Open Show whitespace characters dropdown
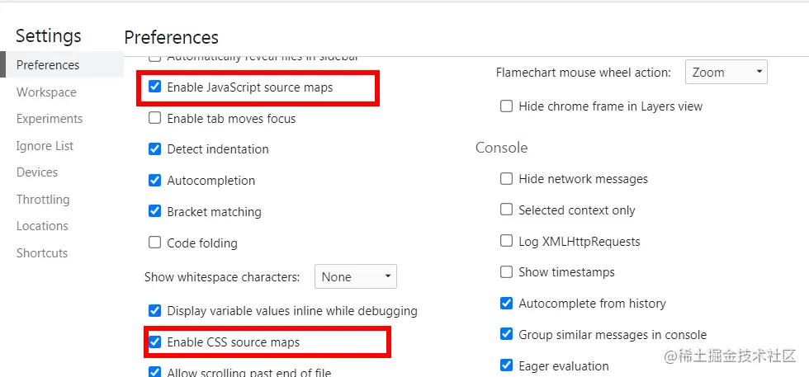Screen dimensions: 809x377 pyautogui.click(x=355, y=277)
